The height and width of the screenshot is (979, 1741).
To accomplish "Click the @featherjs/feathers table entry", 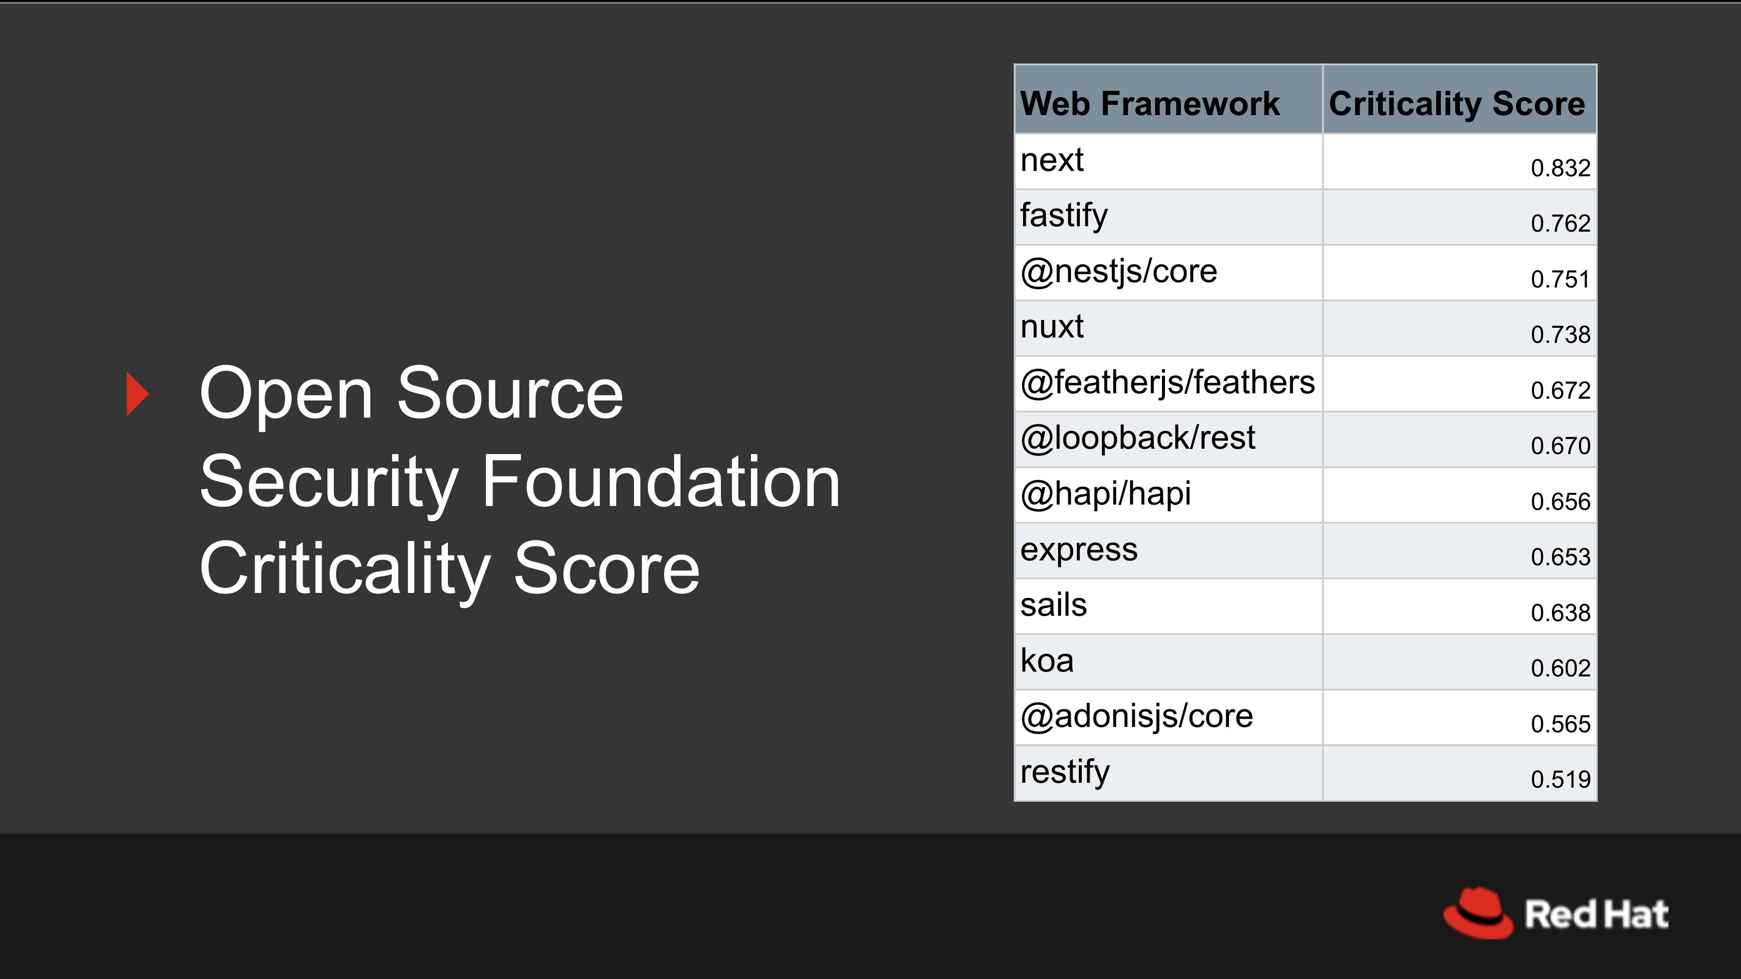I will [1167, 383].
